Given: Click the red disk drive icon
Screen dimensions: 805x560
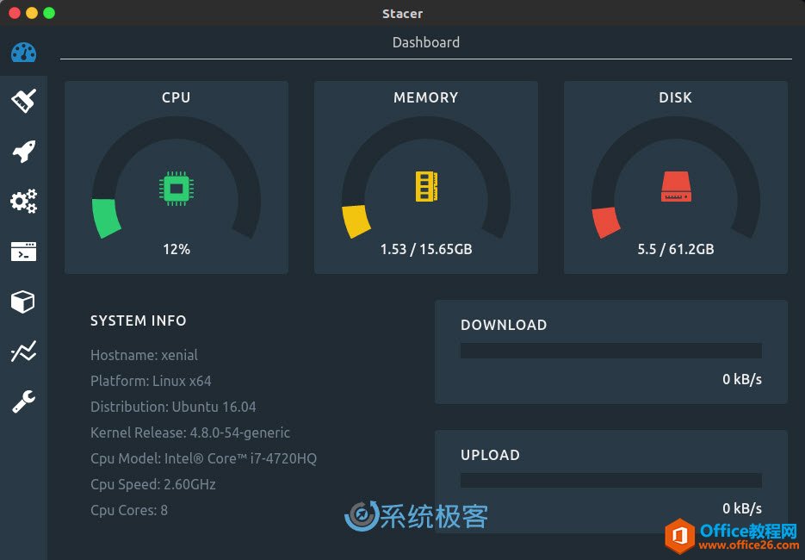Looking at the screenshot, I should [676, 186].
